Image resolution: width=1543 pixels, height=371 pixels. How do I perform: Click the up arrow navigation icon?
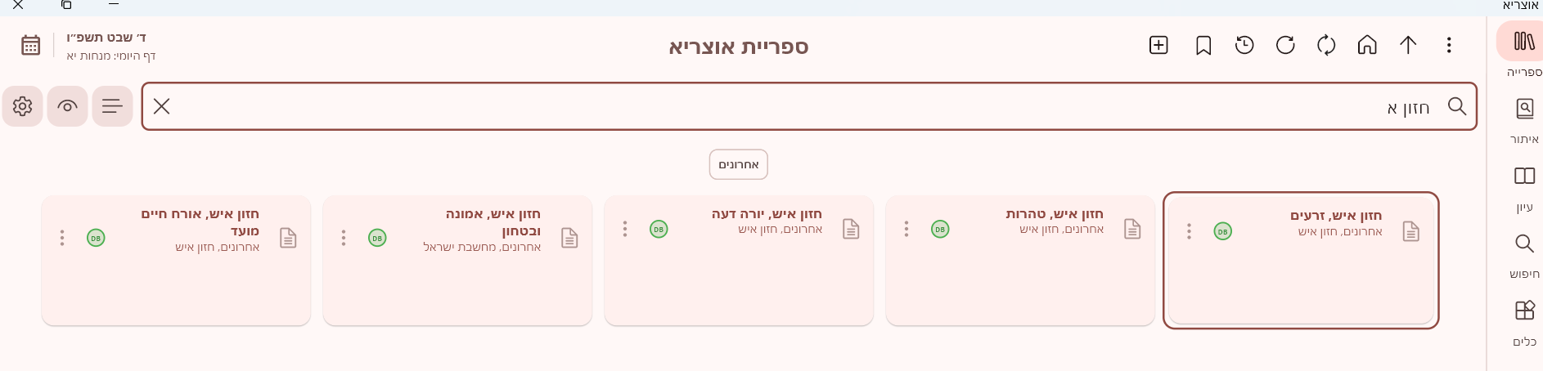[1408, 45]
